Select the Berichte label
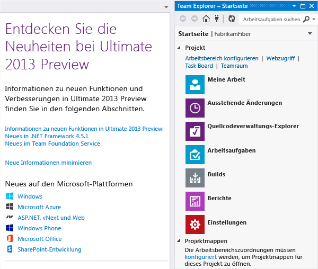This screenshot has width=318, height=269. click(x=219, y=198)
